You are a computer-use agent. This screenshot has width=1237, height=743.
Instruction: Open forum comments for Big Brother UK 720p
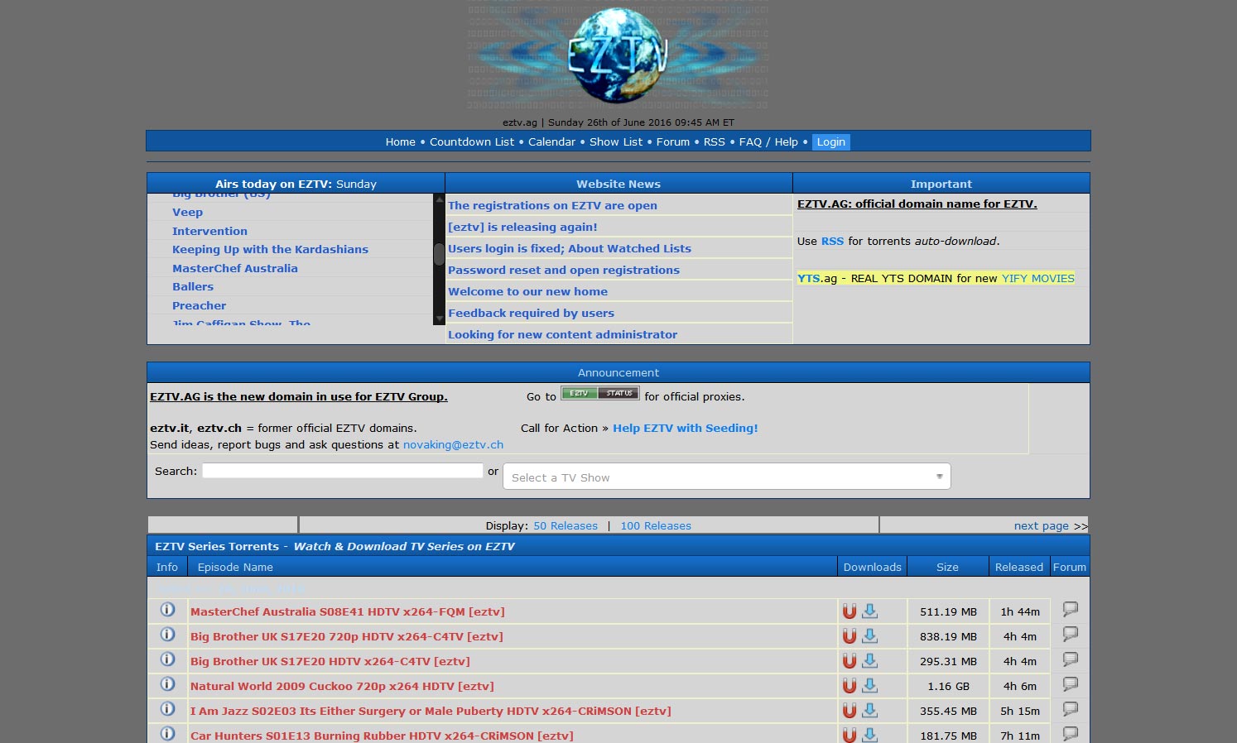tap(1070, 635)
